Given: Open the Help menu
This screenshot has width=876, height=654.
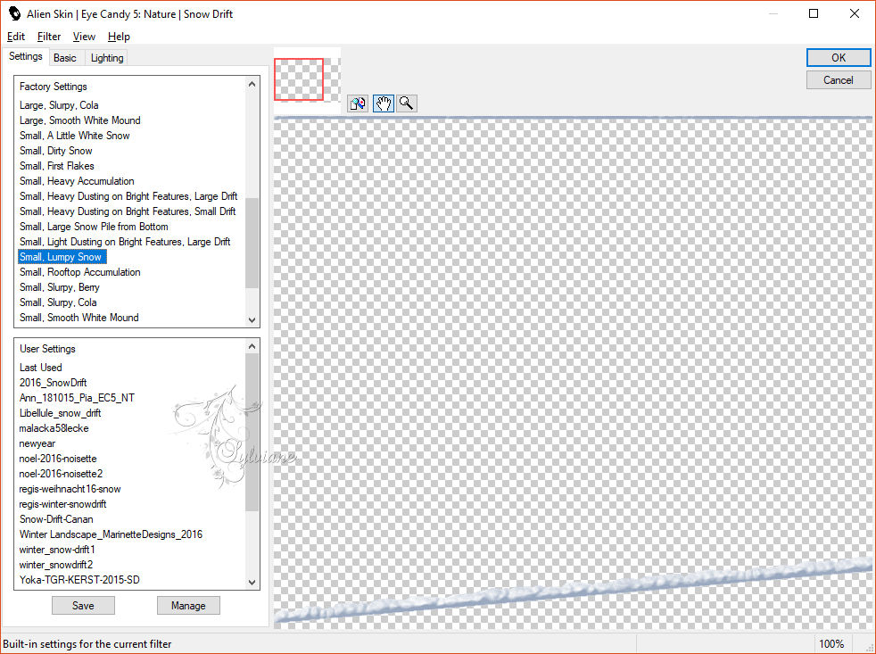Looking at the screenshot, I should pos(119,37).
